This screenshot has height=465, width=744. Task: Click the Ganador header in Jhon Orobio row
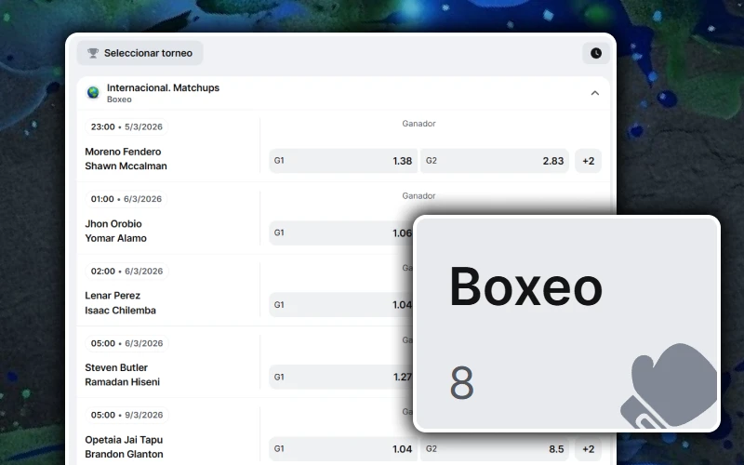(x=419, y=195)
